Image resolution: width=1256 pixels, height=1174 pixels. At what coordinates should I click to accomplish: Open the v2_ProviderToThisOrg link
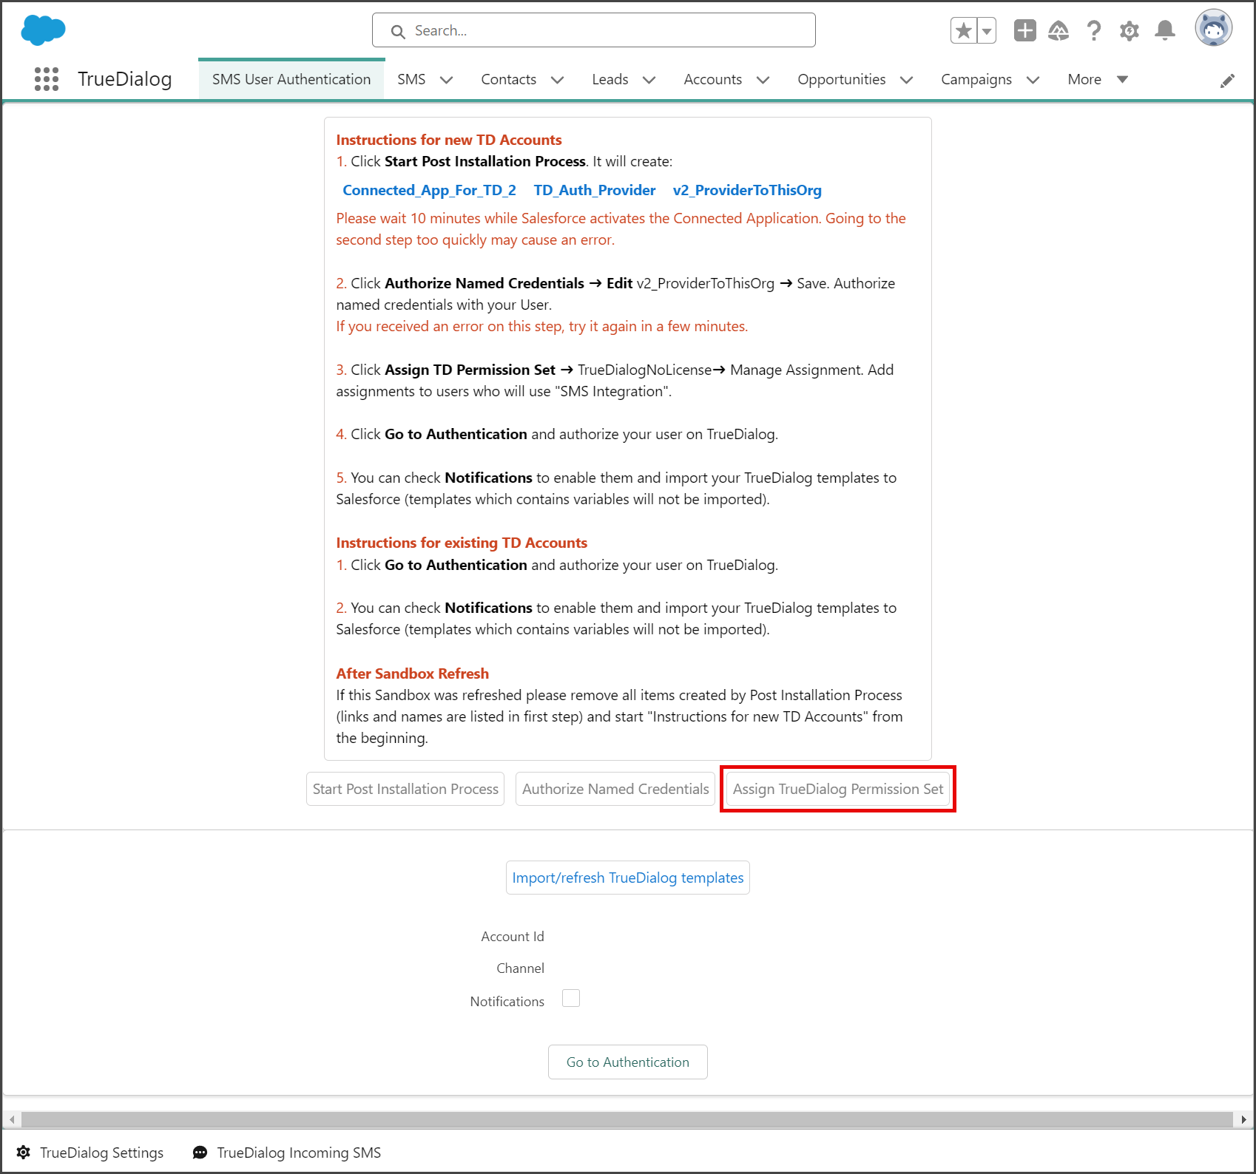(747, 190)
